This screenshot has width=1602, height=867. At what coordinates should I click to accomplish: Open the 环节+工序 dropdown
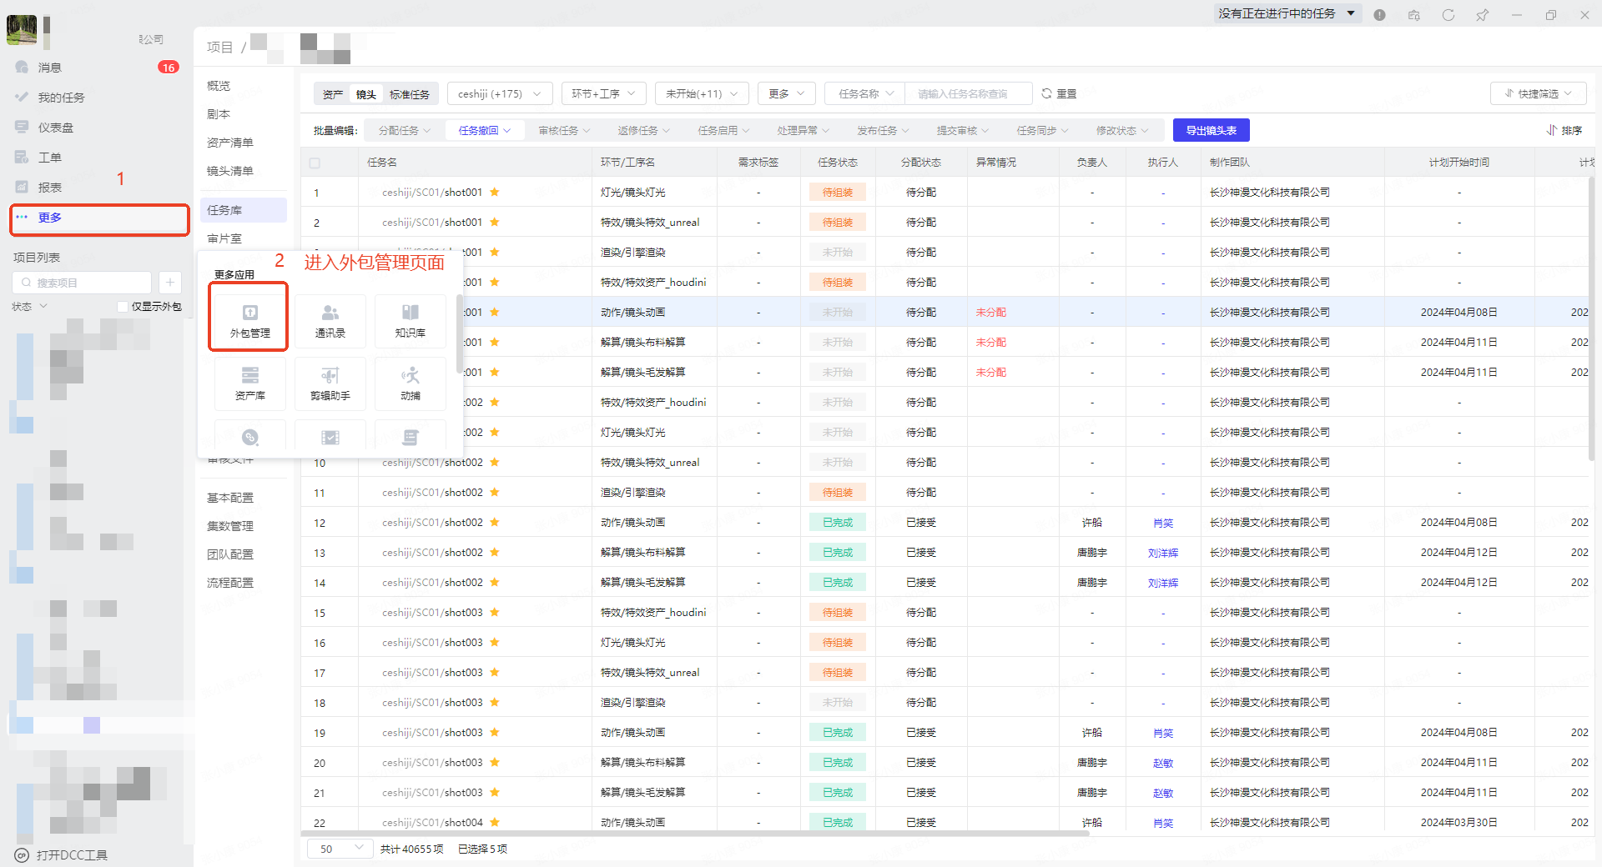[x=603, y=93]
